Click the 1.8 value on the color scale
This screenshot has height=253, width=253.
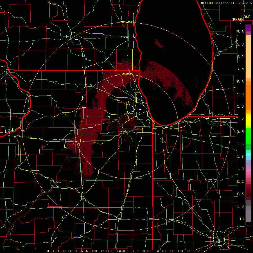coord(240,157)
